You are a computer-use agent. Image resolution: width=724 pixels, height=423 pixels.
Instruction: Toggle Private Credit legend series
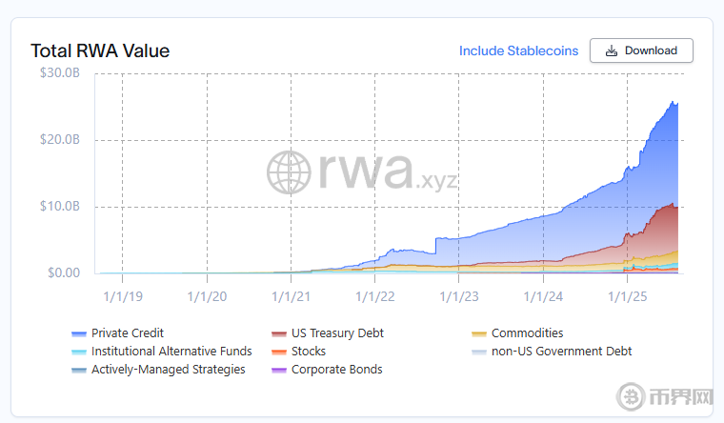127,333
